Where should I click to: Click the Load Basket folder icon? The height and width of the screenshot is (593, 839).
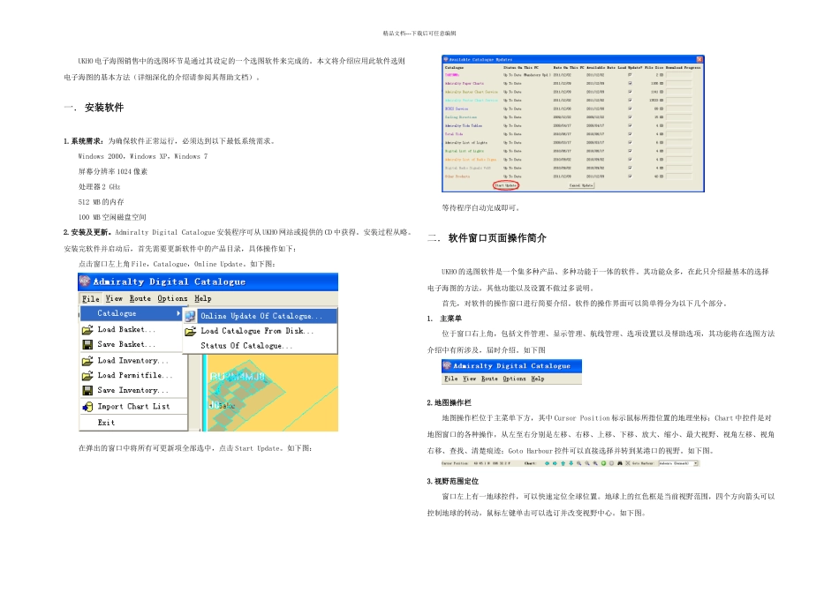click(x=87, y=330)
